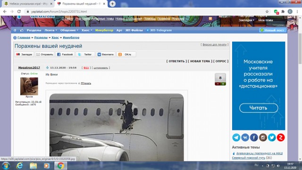302x170 pixels.
Task: Click ОТВЕТИТЬ to reply
Action: pos(176,61)
